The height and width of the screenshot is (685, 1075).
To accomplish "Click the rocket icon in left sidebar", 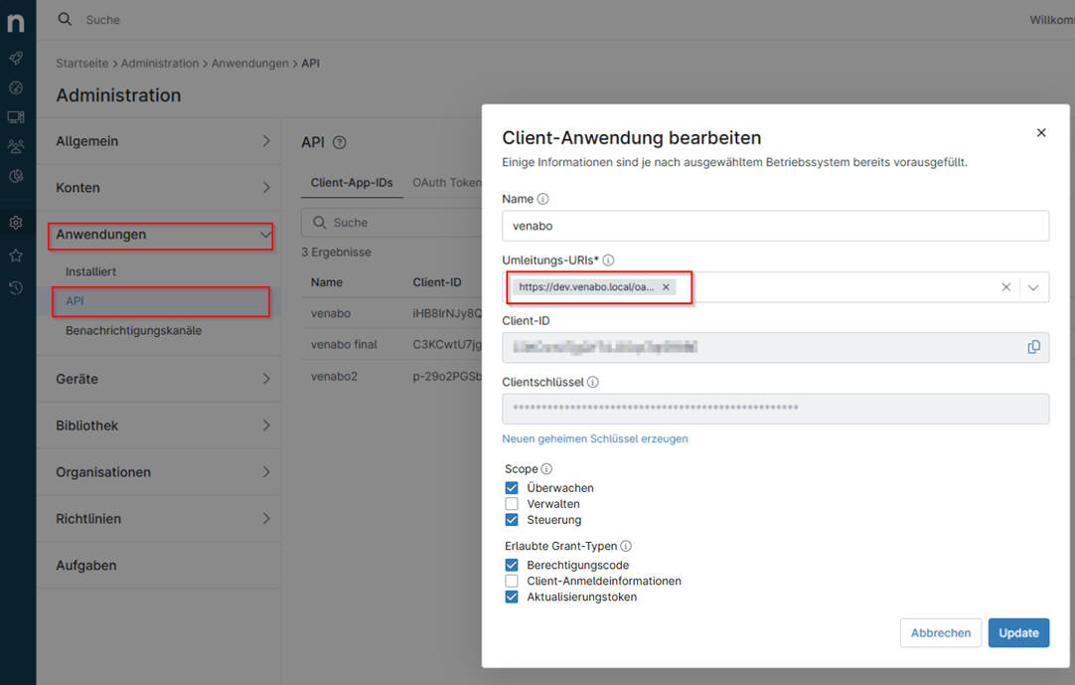I will pyautogui.click(x=16, y=59).
